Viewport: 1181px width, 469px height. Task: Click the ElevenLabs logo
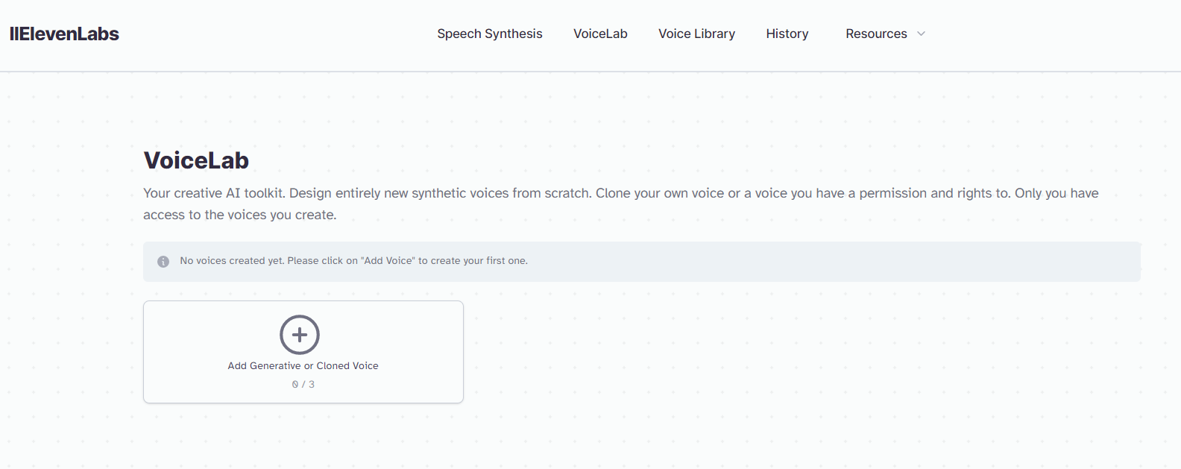tap(64, 34)
